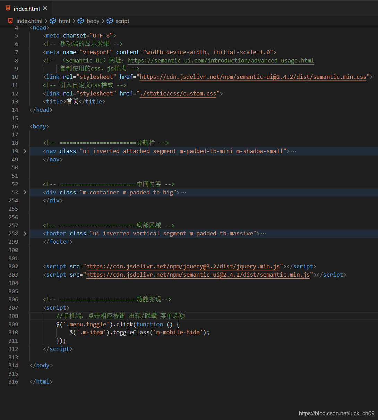Screen dimensions: 378x420
Task: Open the semantic-ui advanced-usage link in comment
Action: (x=221, y=60)
